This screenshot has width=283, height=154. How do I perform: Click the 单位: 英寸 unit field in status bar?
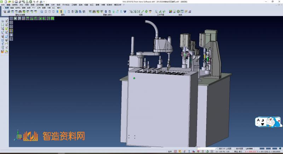[236, 152]
